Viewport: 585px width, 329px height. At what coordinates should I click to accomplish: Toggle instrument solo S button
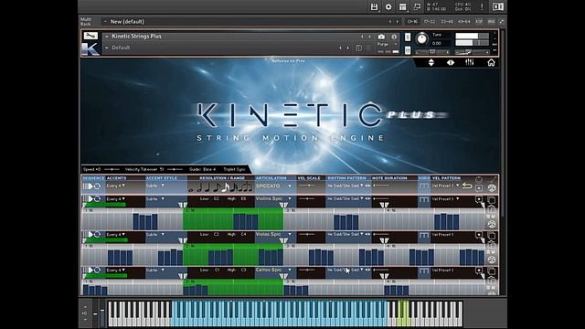tap(408, 37)
